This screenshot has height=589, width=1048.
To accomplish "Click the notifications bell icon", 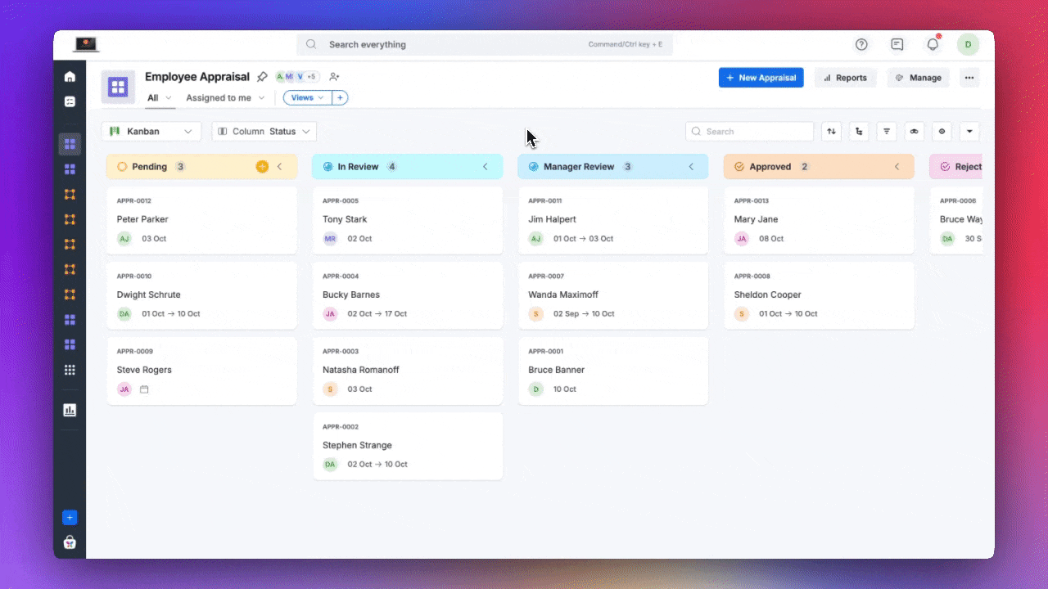I will [933, 44].
